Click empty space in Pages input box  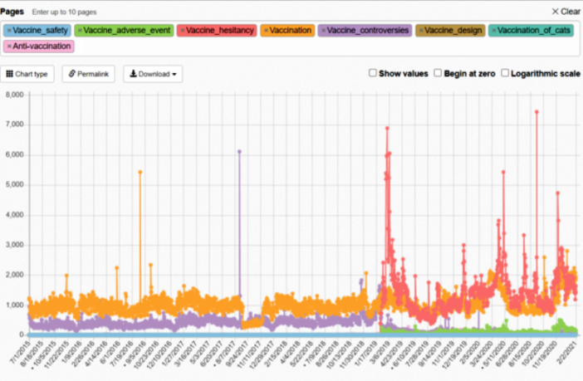[332, 46]
